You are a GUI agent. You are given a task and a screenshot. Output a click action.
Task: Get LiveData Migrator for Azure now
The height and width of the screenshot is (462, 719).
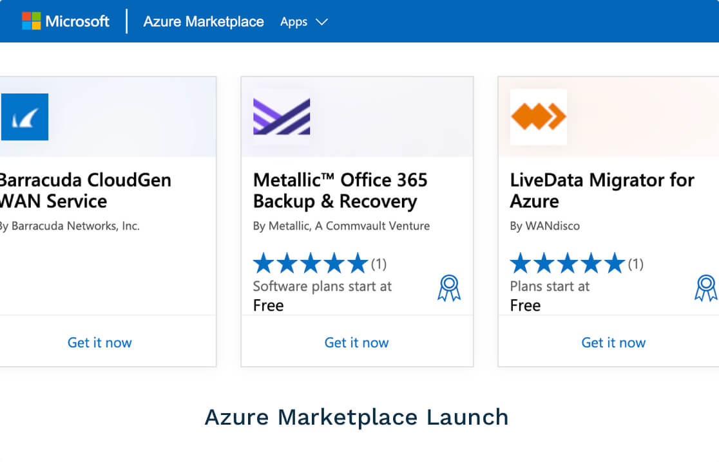click(x=613, y=342)
